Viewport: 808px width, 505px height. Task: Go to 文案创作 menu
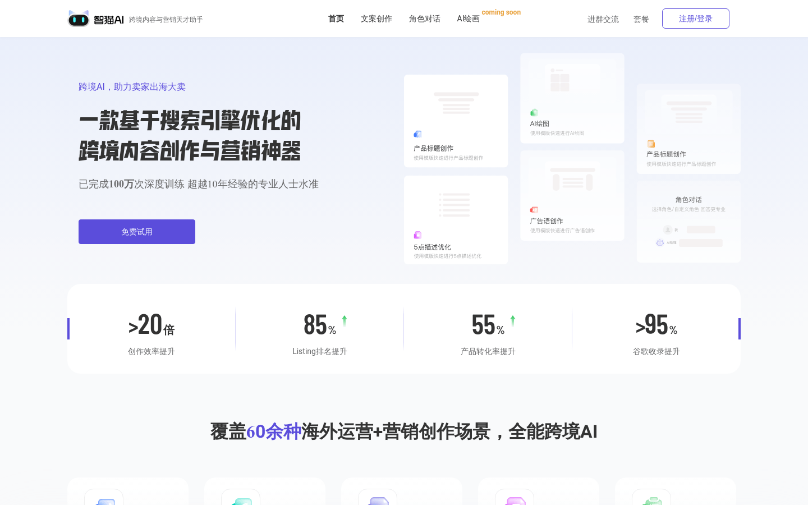point(377,19)
